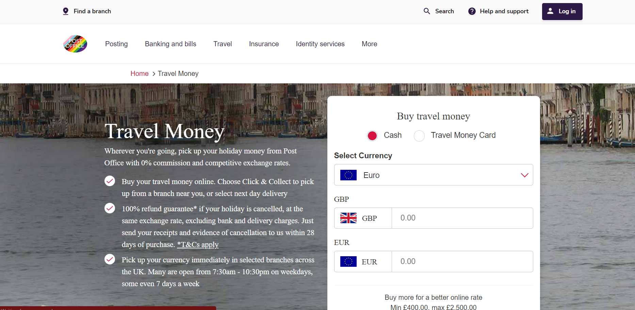635x310 pixels.
Task: Click the EUR currency label box
Action: (363, 262)
